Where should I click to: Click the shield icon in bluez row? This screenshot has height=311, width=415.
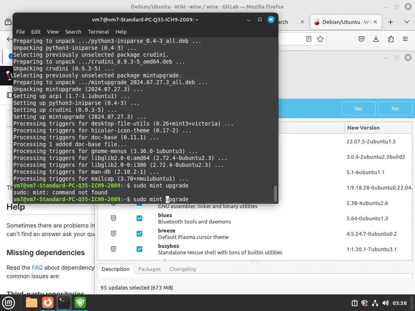pyautogui.click(x=113, y=218)
